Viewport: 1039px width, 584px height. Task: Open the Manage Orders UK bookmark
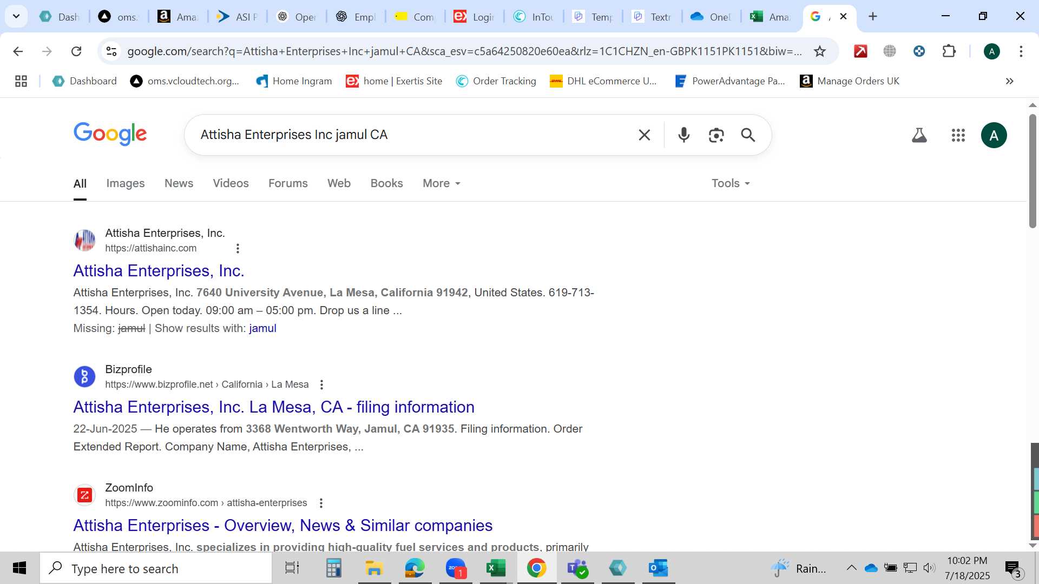850,81
